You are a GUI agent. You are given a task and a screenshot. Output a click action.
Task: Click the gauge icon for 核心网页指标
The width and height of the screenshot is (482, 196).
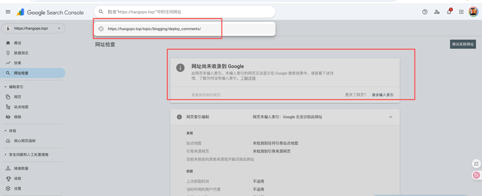pos(8,141)
